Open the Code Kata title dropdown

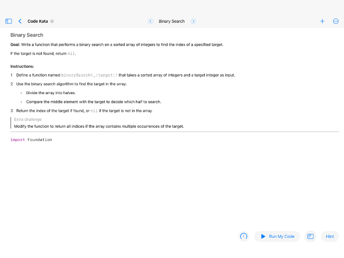52,21
